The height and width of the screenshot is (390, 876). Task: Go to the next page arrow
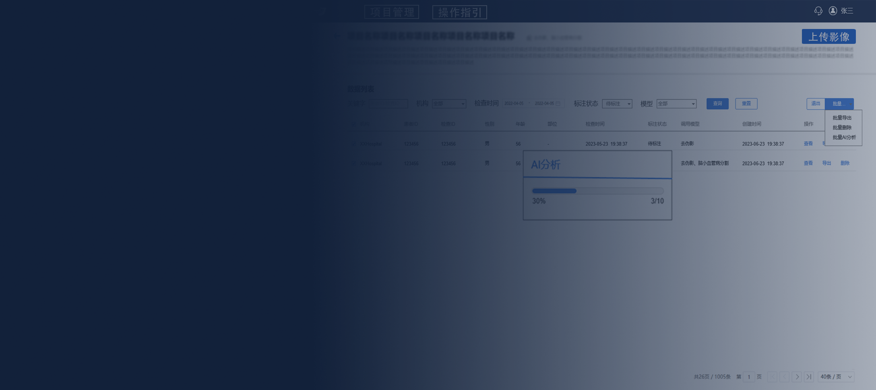pos(797,377)
